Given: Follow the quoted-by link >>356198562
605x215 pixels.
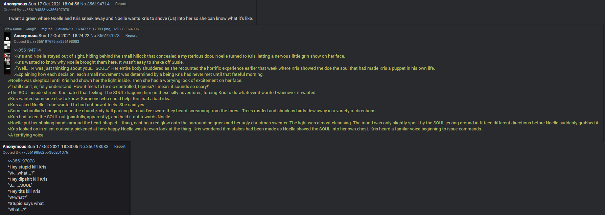Looking at the screenshot, I should click(x=33, y=153).
